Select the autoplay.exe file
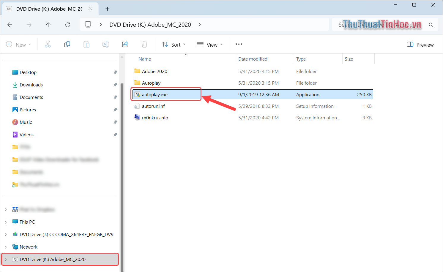 [253, 94]
